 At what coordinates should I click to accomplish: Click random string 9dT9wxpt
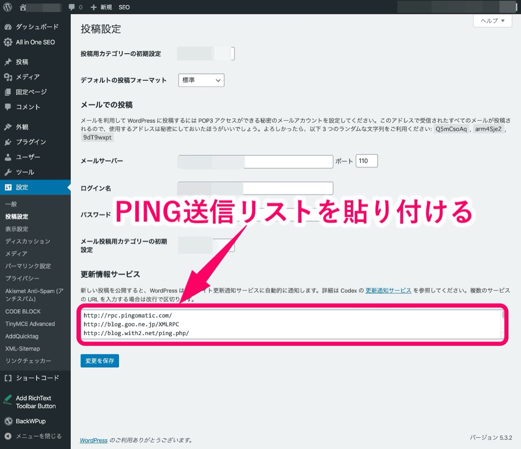(98, 138)
